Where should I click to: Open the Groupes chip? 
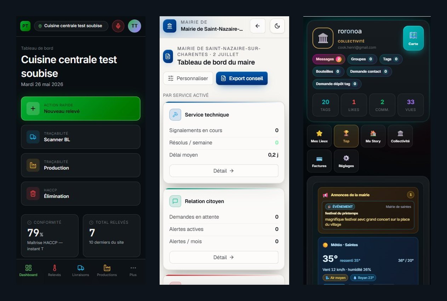[362, 59]
